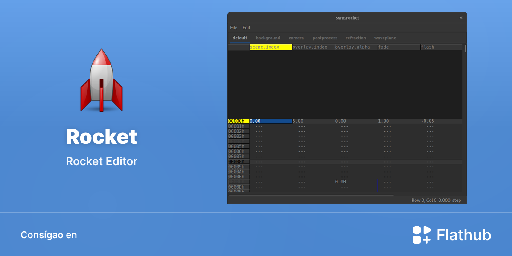Click the horizontal scrollbar below the tracks
Viewport: 512px width, 256px height.
tap(311, 195)
